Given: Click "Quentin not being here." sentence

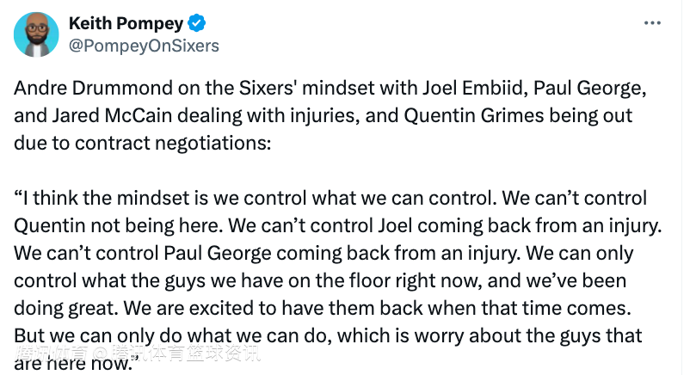Looking at the screenshot, I should click(x=119, y=226).
